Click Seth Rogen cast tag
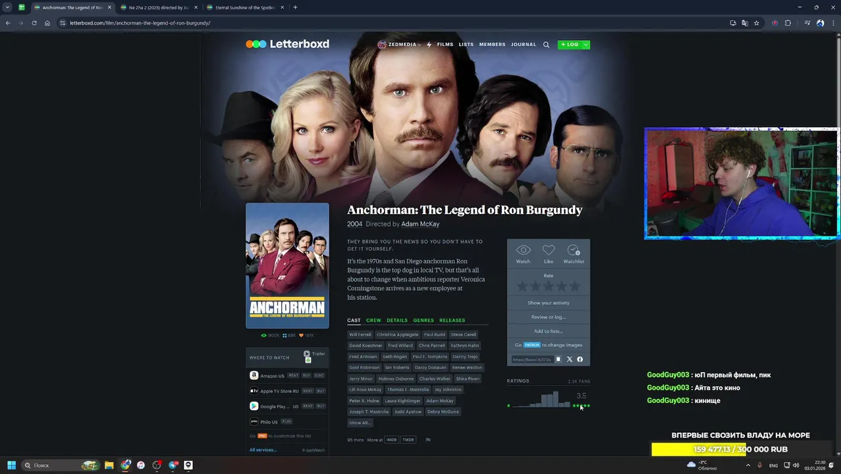Viewport: 841px width, 474px height. click(x=395, y=357)
